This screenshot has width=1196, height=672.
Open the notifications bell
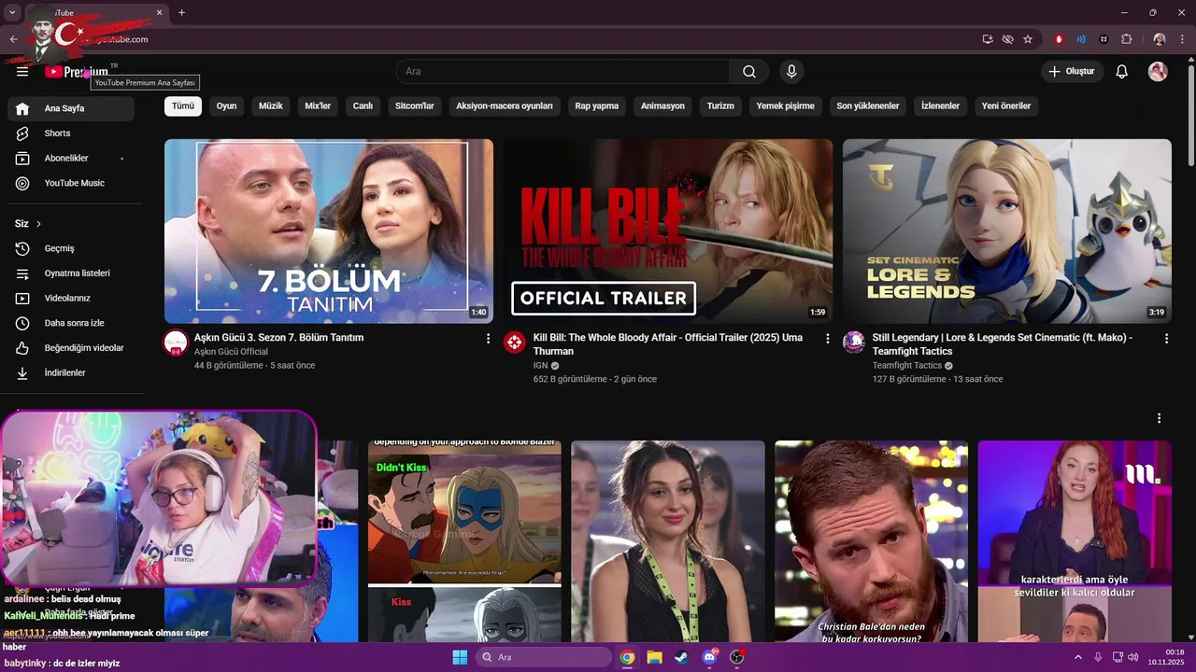(1122, 72)
